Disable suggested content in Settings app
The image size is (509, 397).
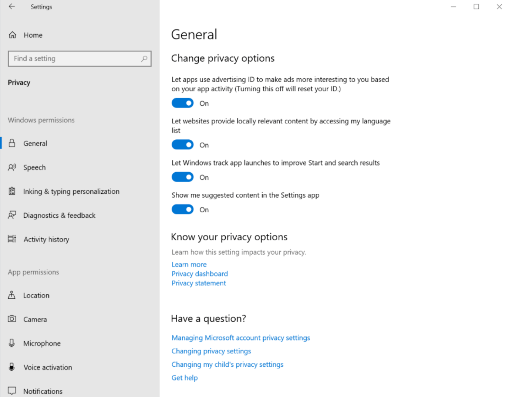pyautogui.click(x=182, y=209)
